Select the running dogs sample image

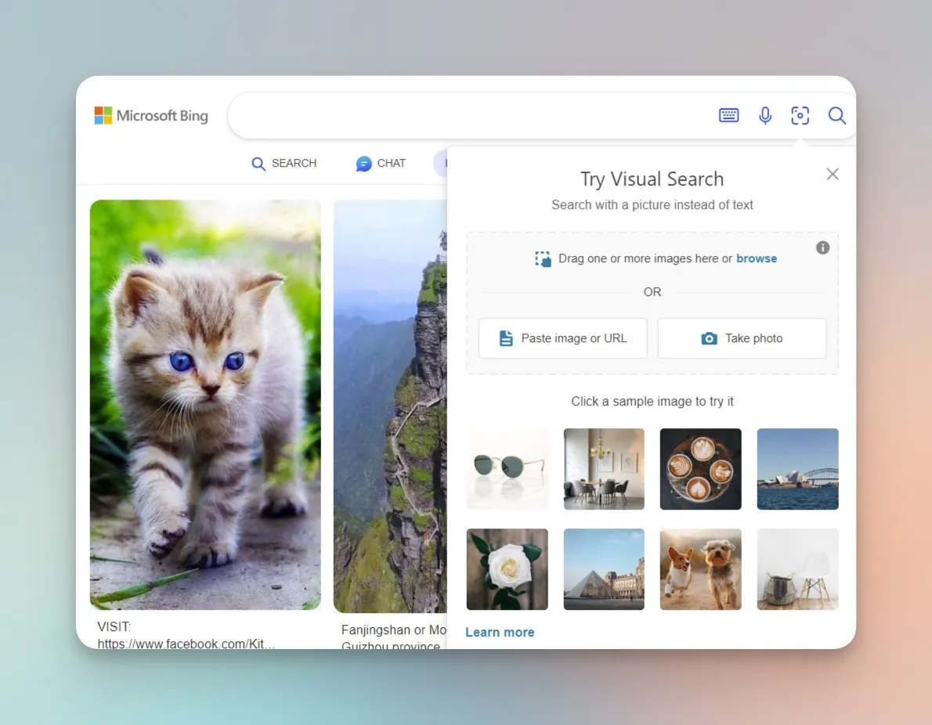(701, 569)
